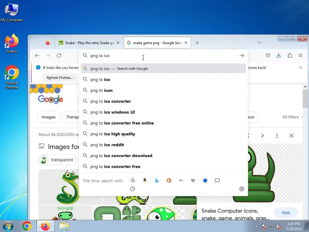
Task: Open File Explorer from the taskbar
Action: point(64,226)
